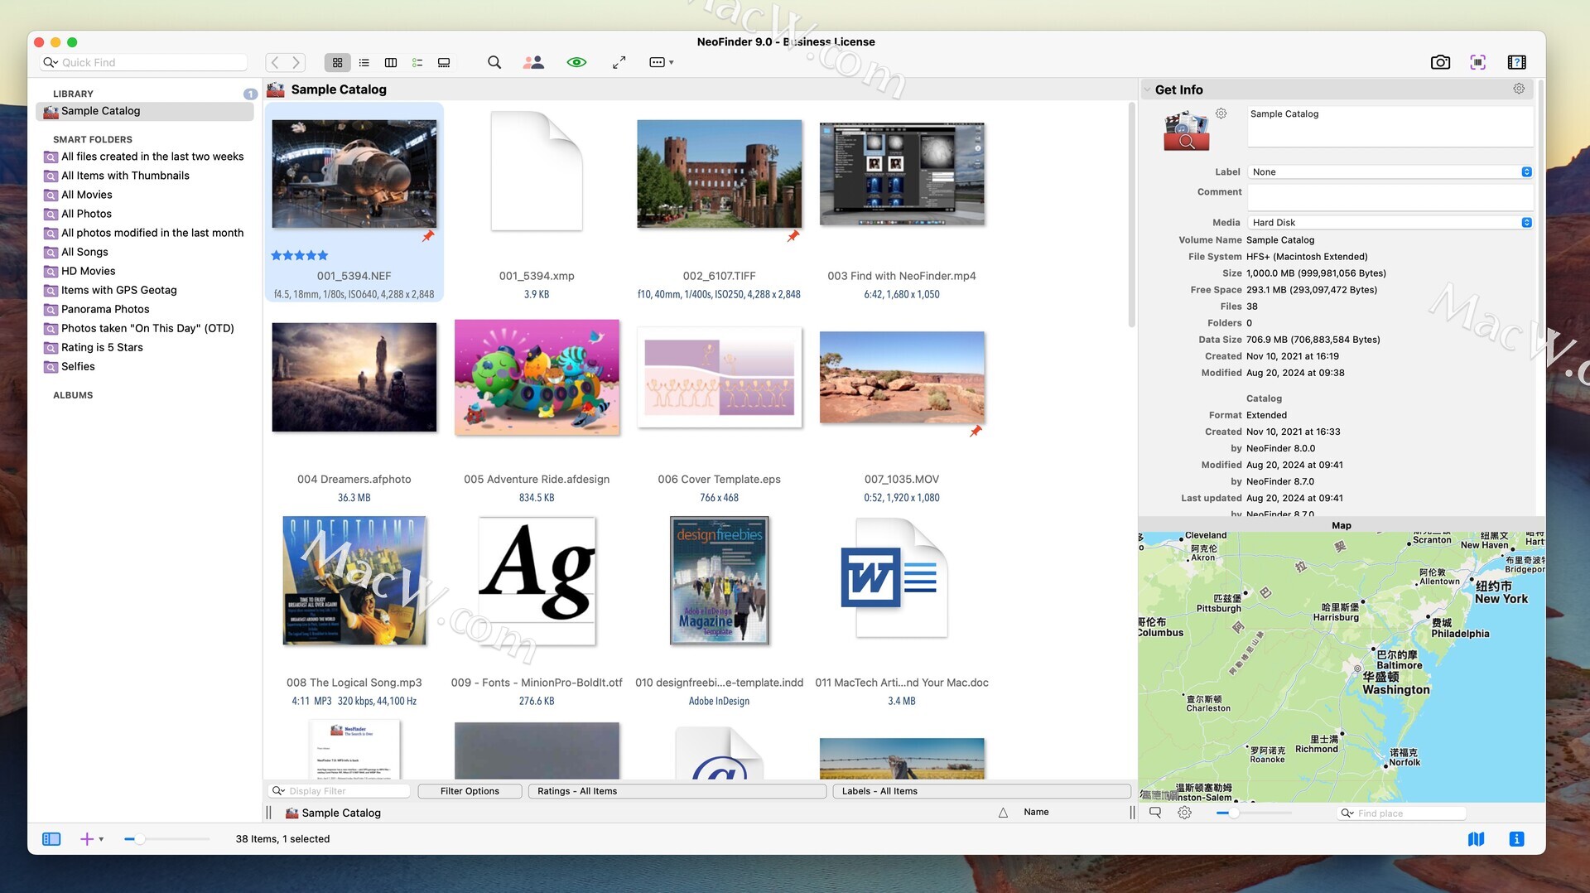Switch to column view

tap(391, 62)
